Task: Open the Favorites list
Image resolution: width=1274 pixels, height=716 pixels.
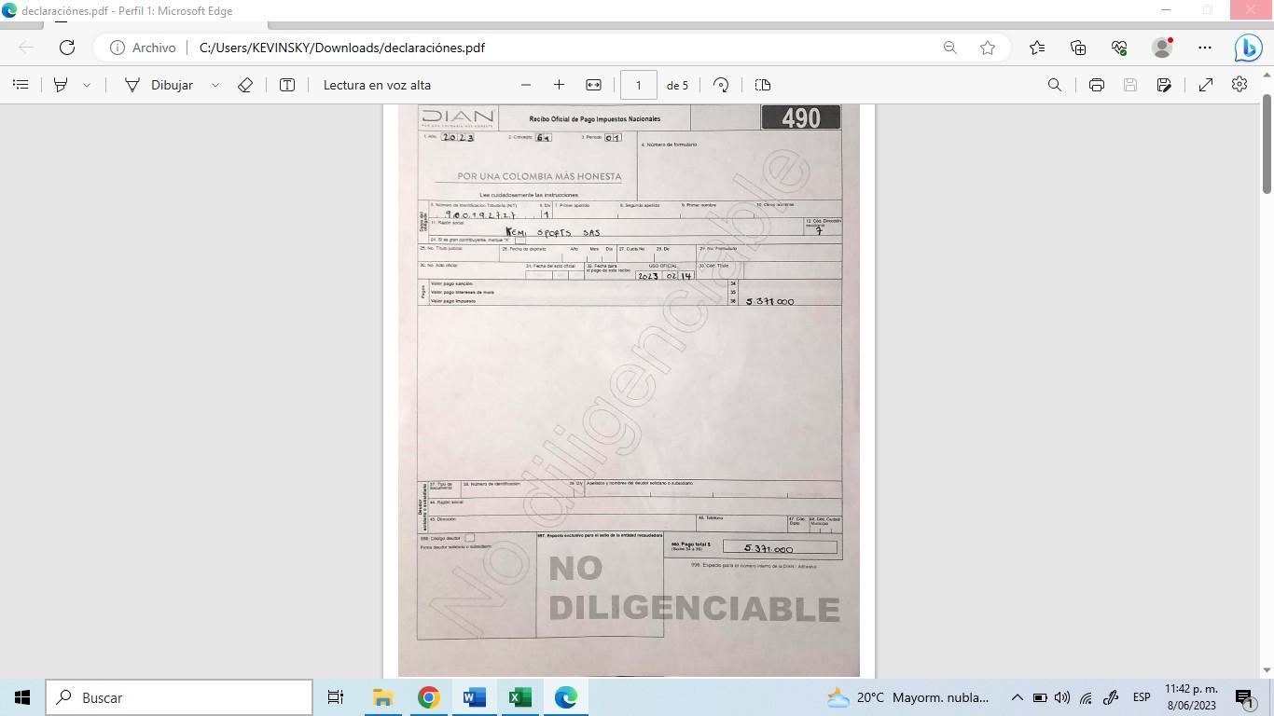Action: [1037, 48]
